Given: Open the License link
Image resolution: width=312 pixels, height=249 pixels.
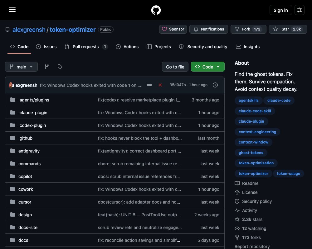Looking at the screenshot, I should tap(246, 192).
